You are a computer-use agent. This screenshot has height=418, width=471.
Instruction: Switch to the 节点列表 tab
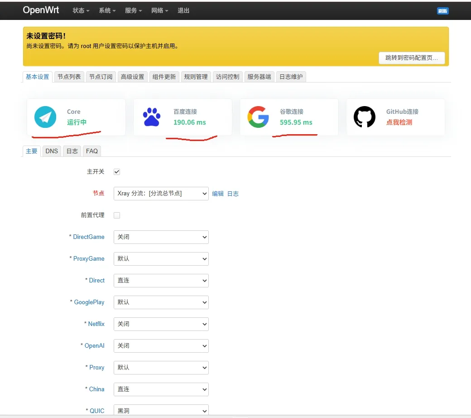pyautogui.click(x=69, y=77)
